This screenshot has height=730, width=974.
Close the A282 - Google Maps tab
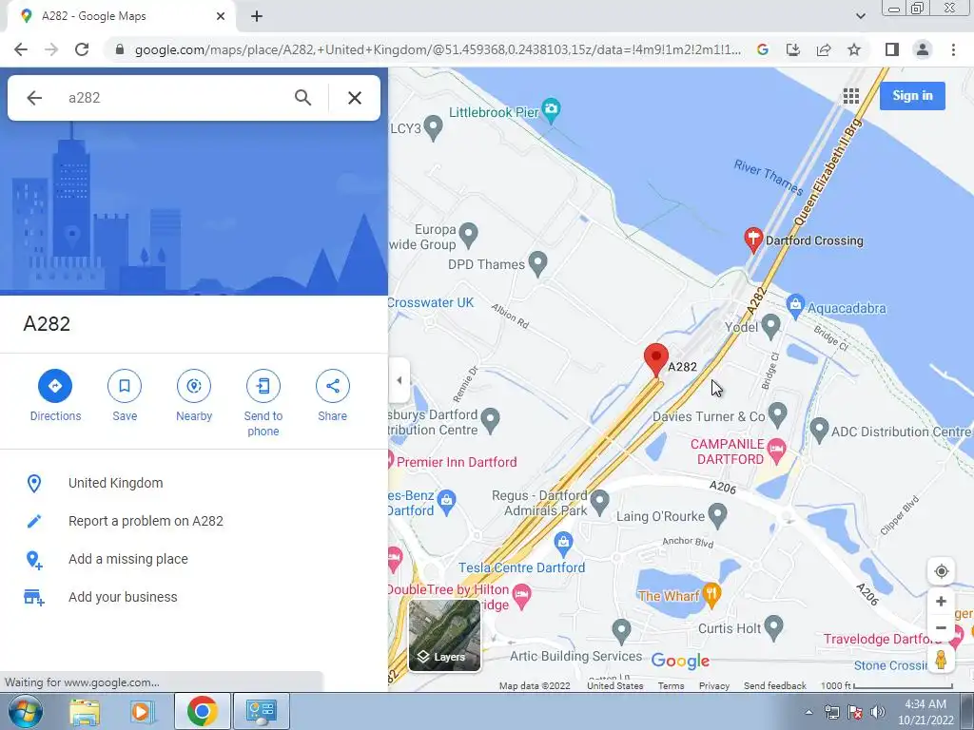tap(221, 16)
